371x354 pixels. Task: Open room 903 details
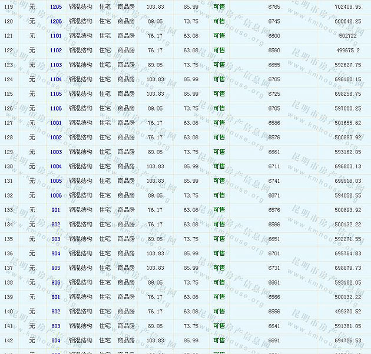(56, 239)
